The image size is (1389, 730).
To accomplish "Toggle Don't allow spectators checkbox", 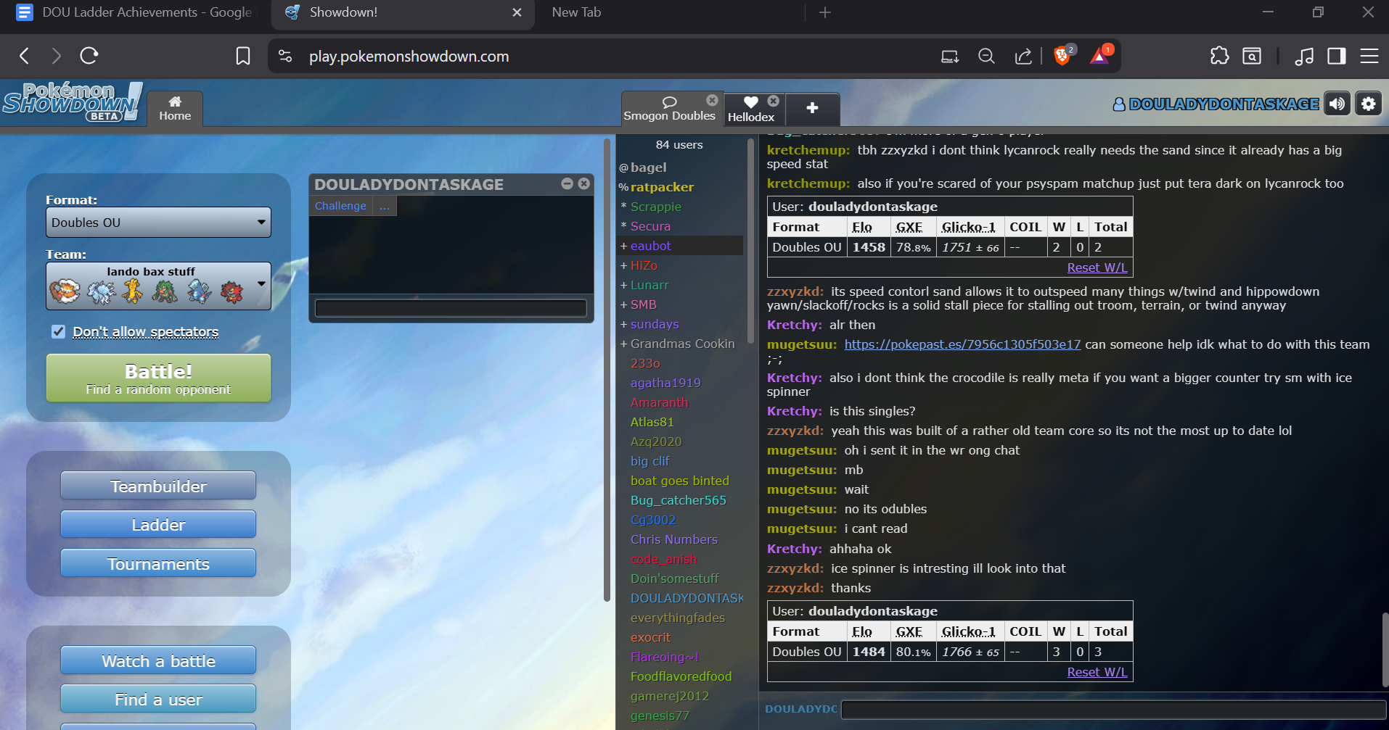I will click(59, 331).
